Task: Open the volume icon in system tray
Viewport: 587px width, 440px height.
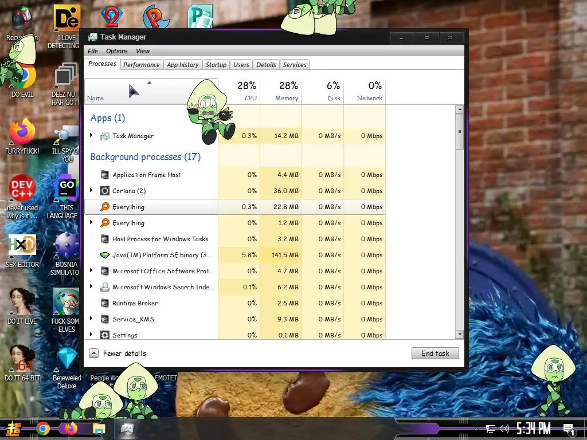Action: click(504, 429)
